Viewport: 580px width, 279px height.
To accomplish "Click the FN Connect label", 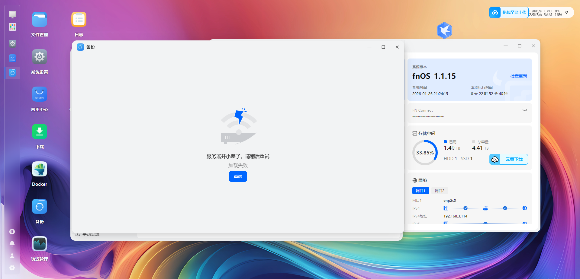I will pyautogui.click(x=422, y=110).
